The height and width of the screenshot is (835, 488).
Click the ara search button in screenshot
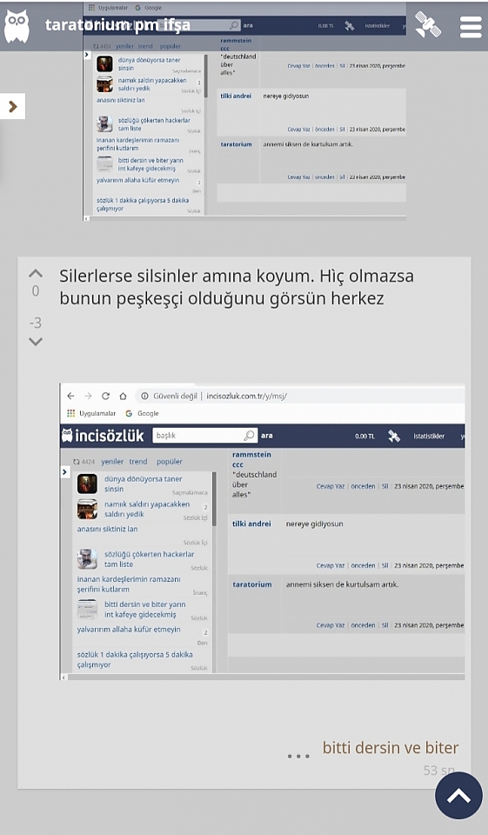[x=267, y=436]
